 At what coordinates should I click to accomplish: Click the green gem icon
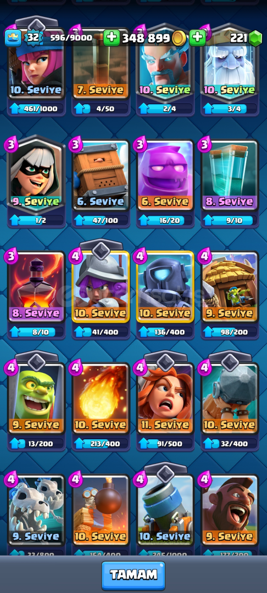pos(255,38)
